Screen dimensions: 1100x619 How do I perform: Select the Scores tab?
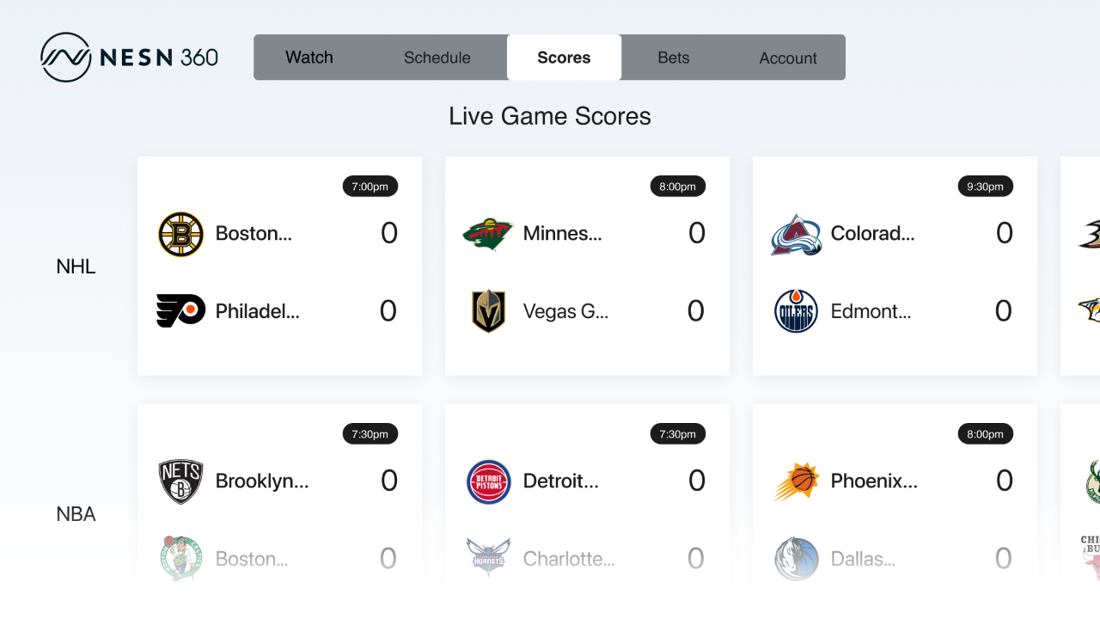[564, 57]
